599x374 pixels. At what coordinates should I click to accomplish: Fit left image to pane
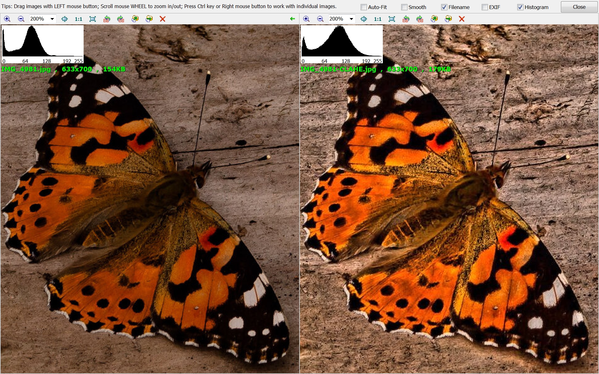pyautogui.click(x=65, y=19)
